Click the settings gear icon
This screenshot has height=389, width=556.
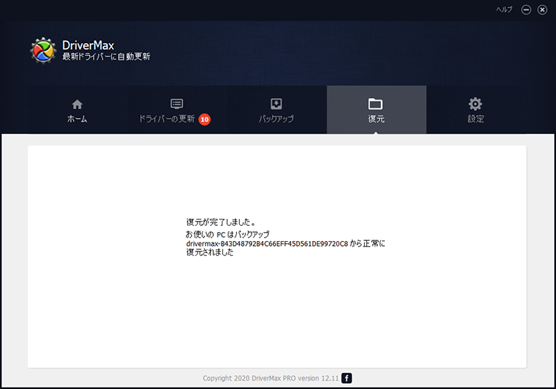(x=475, y=104)
